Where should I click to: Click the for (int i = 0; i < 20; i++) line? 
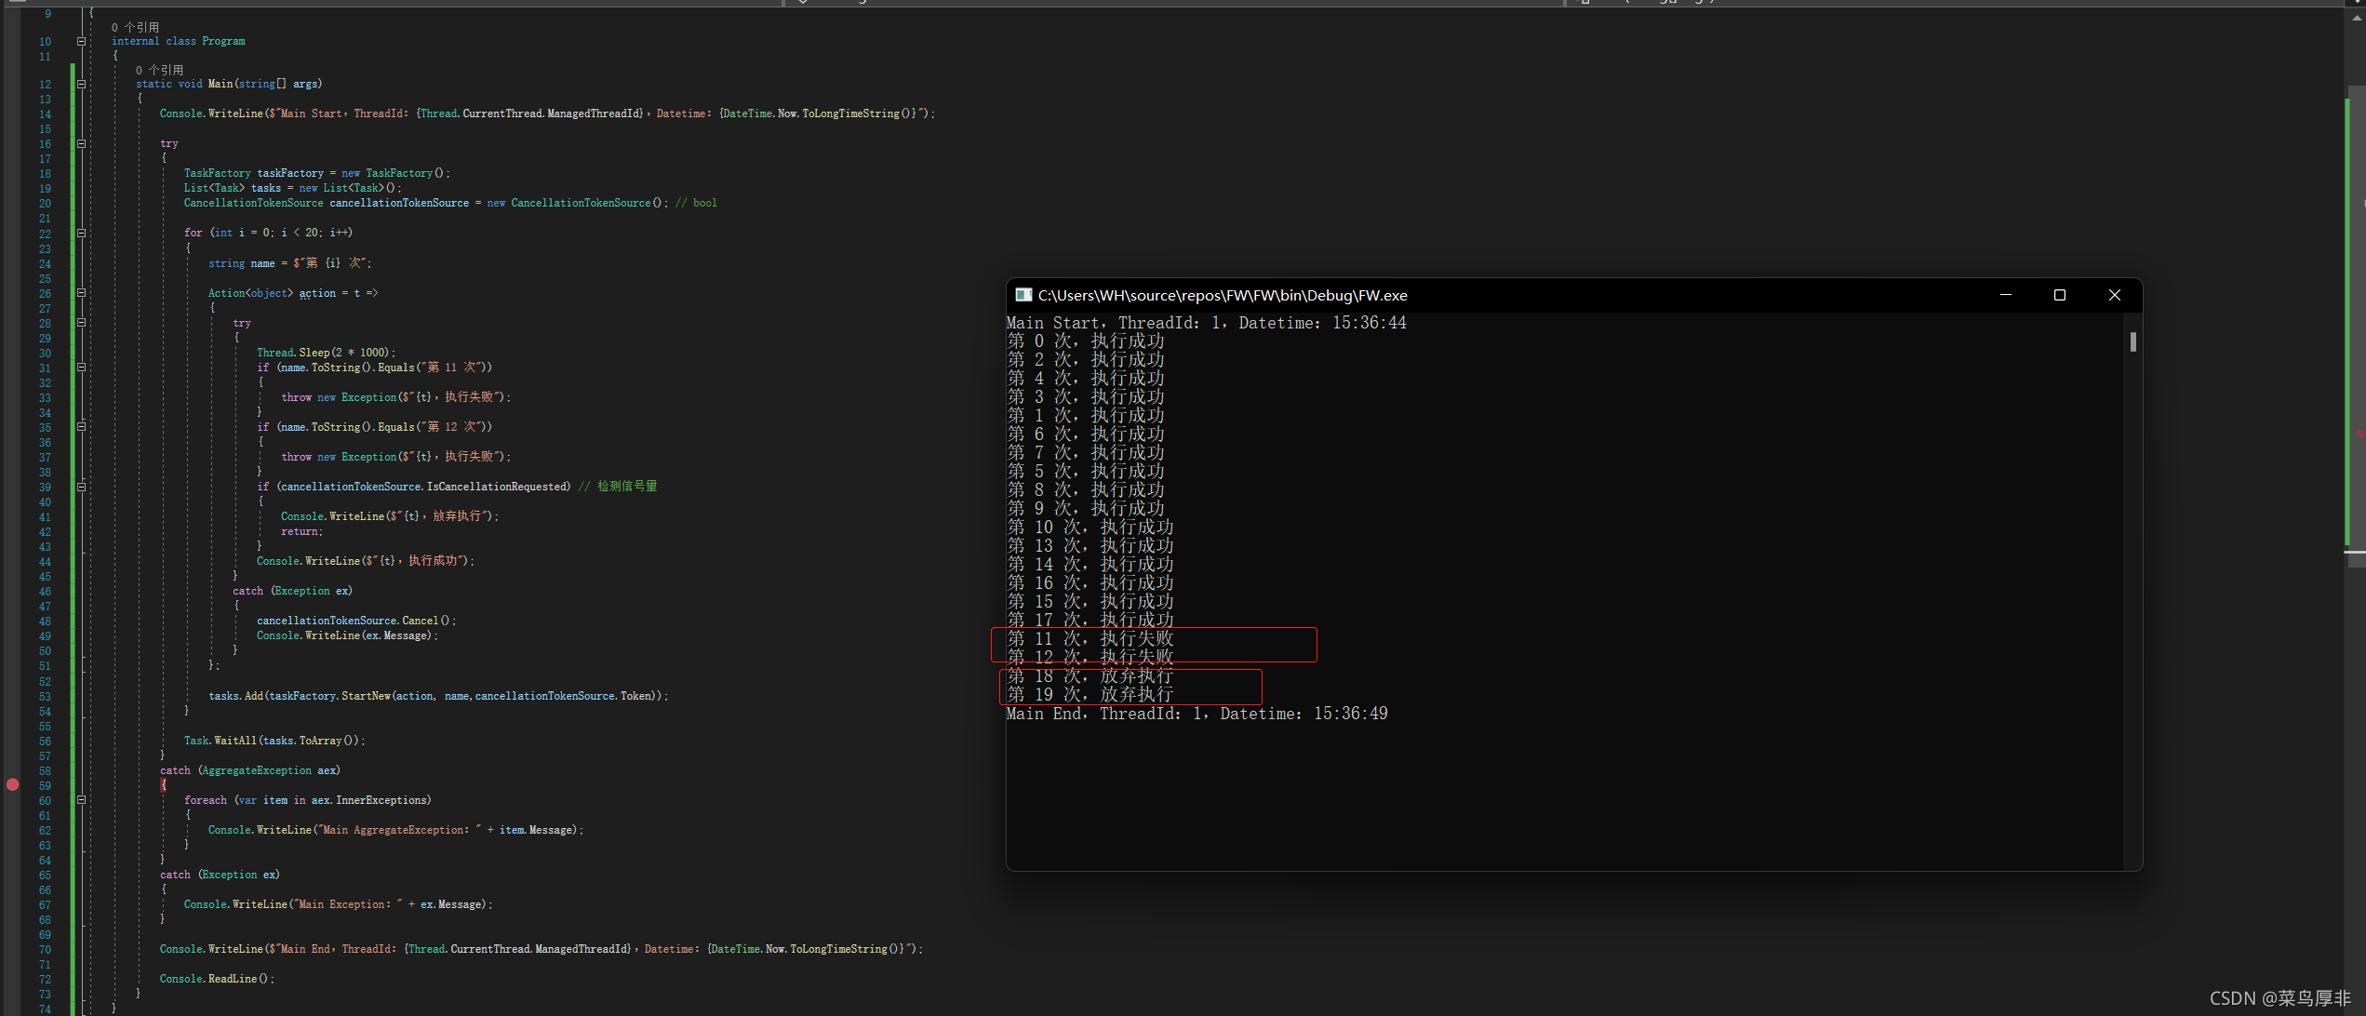(x=268, y=233)
